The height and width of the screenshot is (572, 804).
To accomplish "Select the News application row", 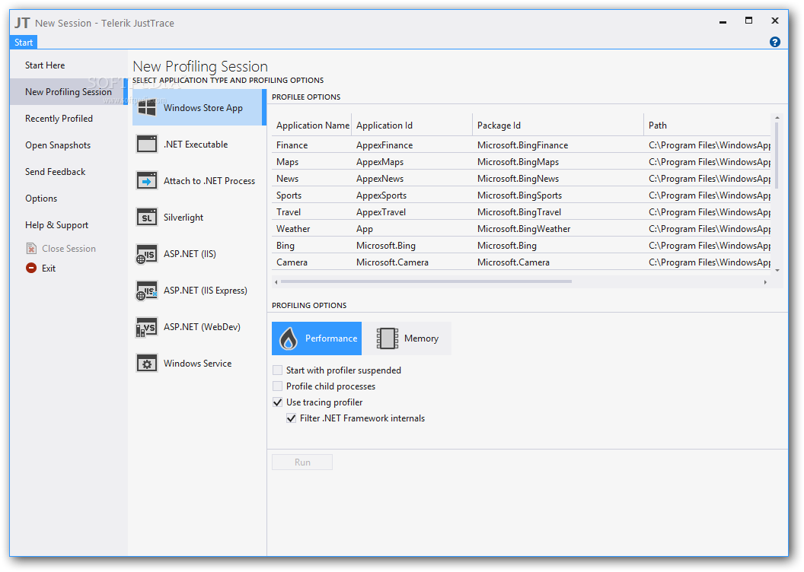I will coord(521,179).
